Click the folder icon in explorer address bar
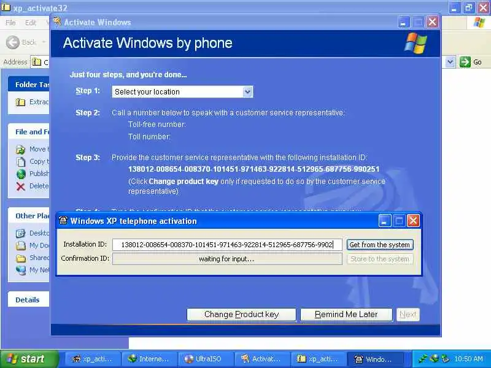This screenshot has height=368, width=491. [37, 62]
